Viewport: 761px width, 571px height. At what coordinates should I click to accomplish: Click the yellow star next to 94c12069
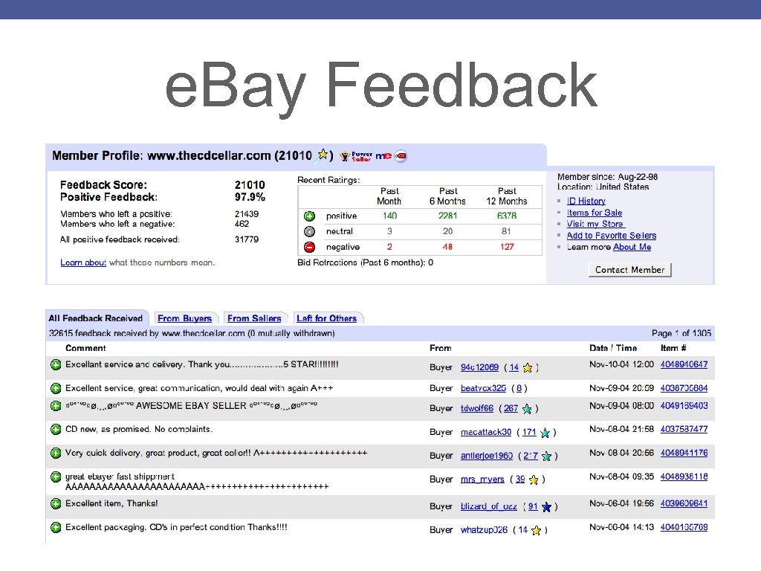click(x=528, y=368)
